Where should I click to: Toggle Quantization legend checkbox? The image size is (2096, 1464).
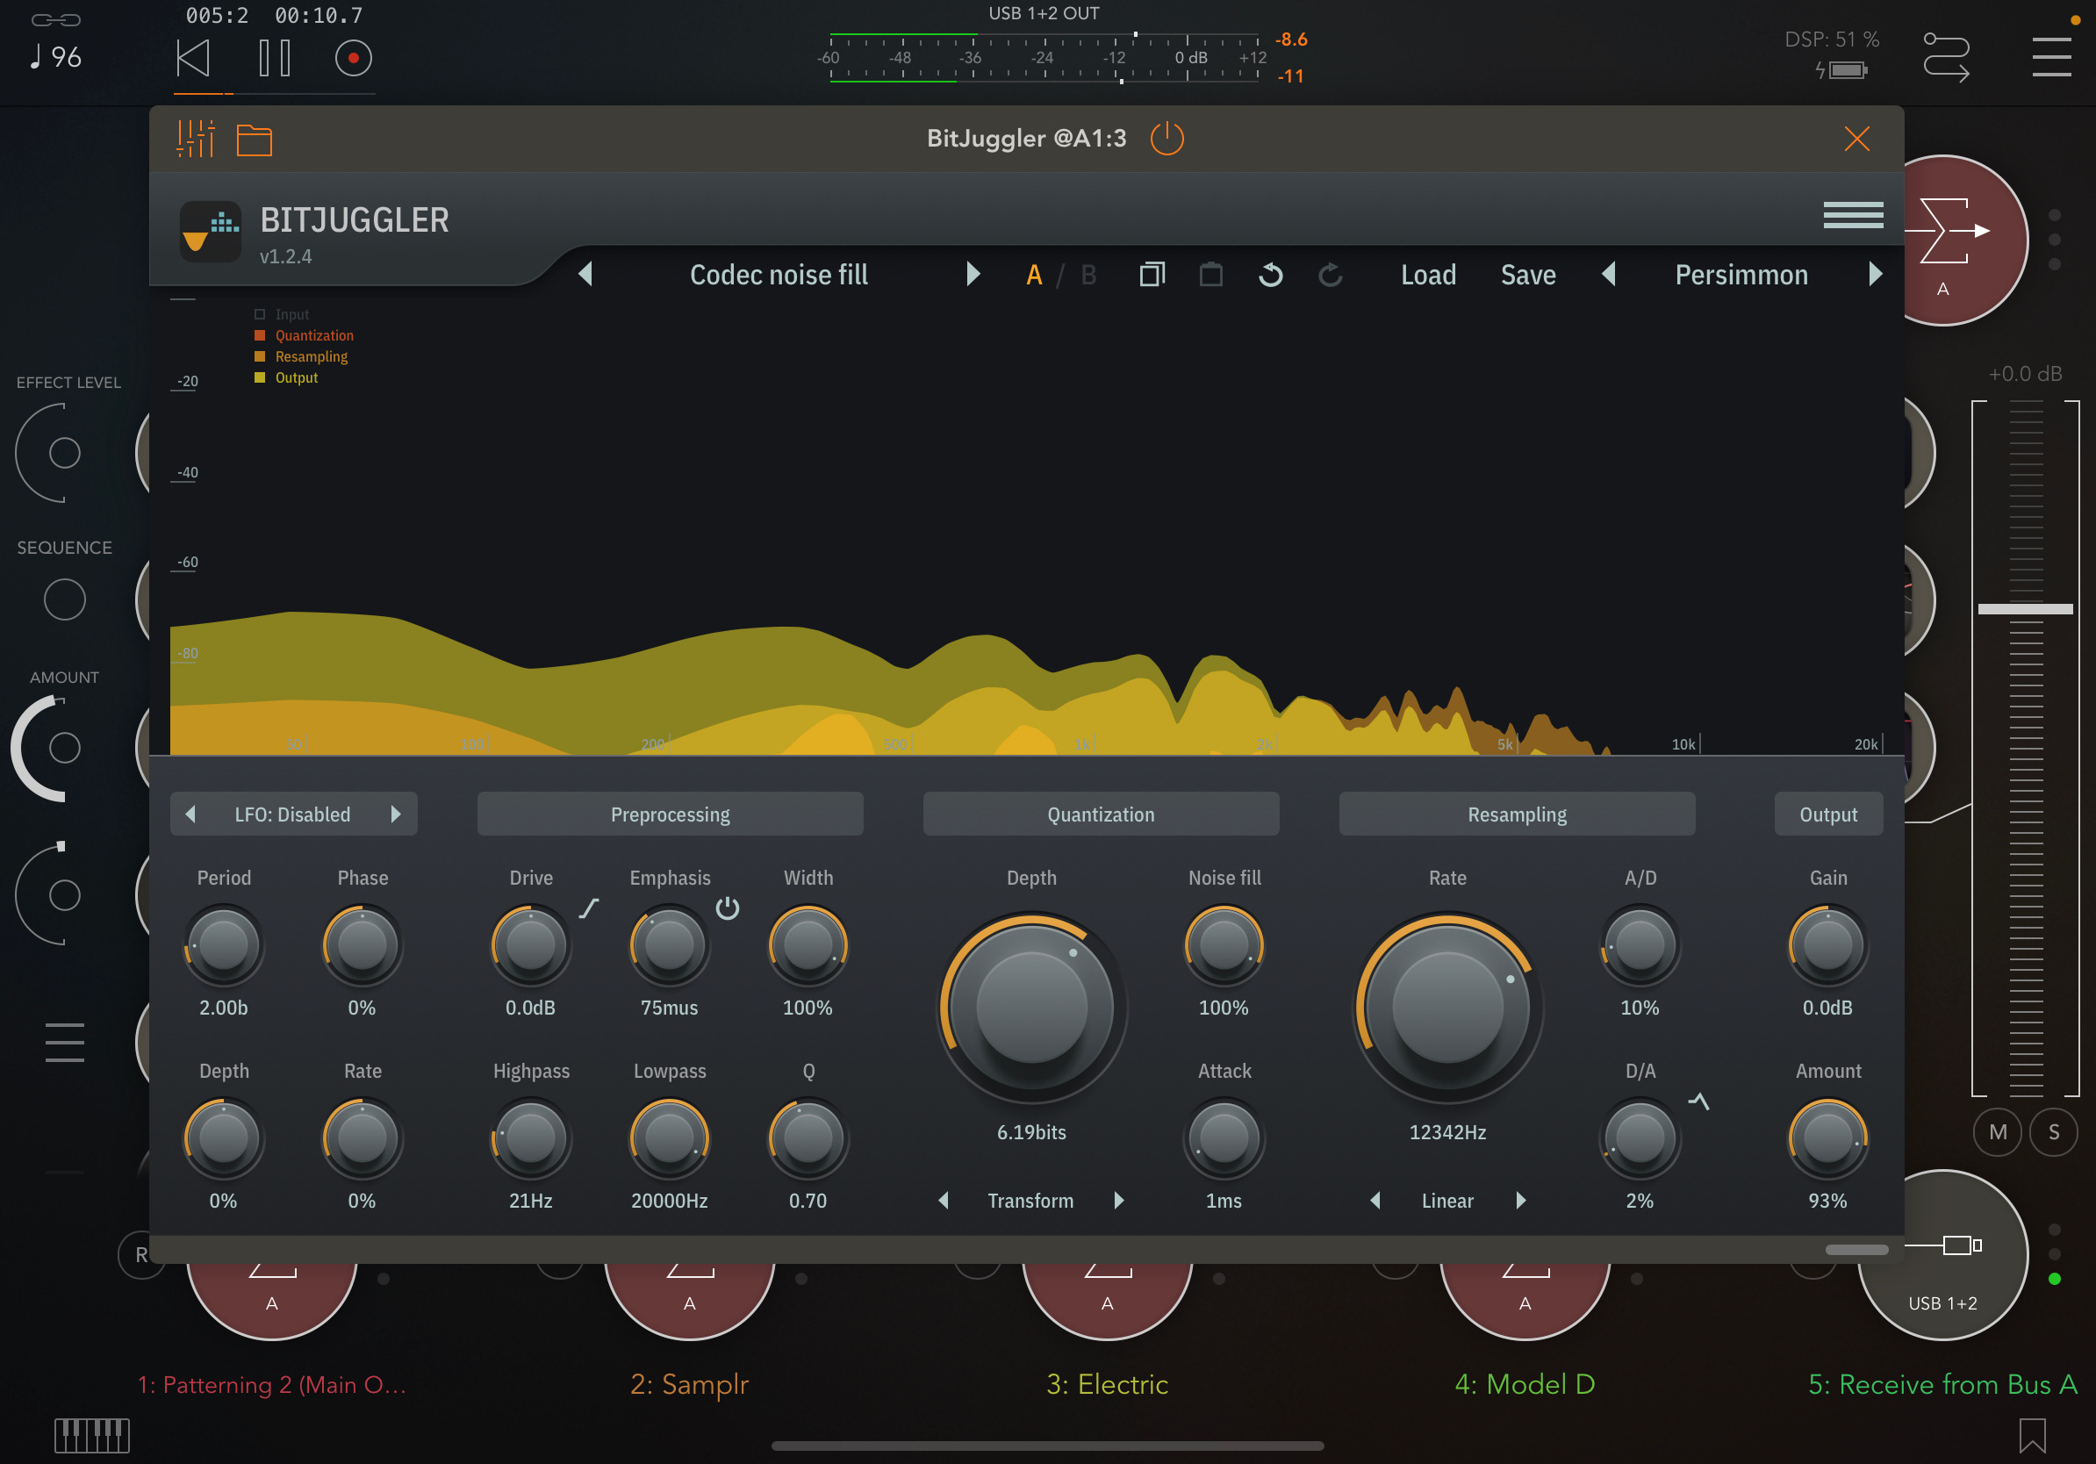coord(260,336)
